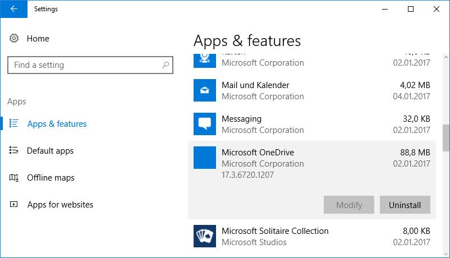Click the 32,0 KB size value
The height and width of the screenshot is (258, 450).
(416, 119)
